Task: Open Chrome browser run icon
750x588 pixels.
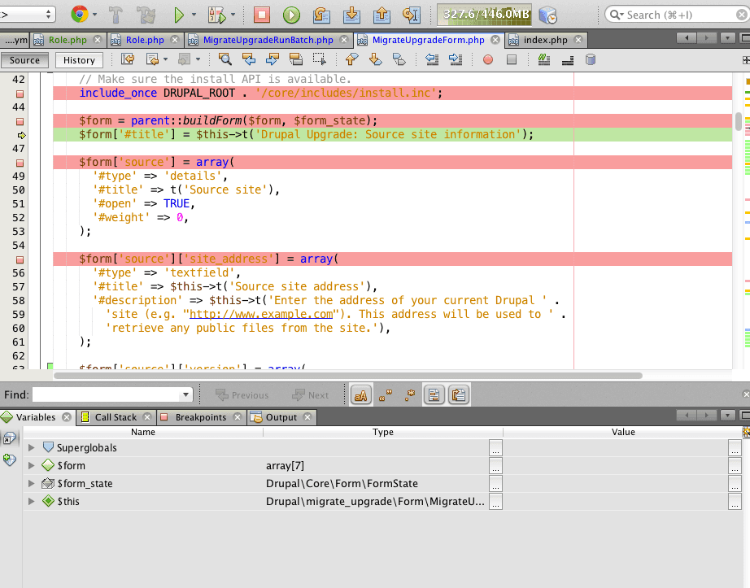Action: 80,15
